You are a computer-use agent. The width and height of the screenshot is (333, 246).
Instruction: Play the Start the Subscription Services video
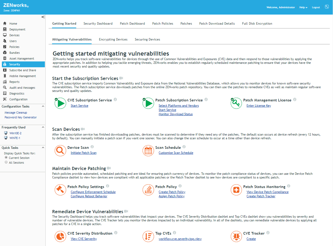point(121,78)
